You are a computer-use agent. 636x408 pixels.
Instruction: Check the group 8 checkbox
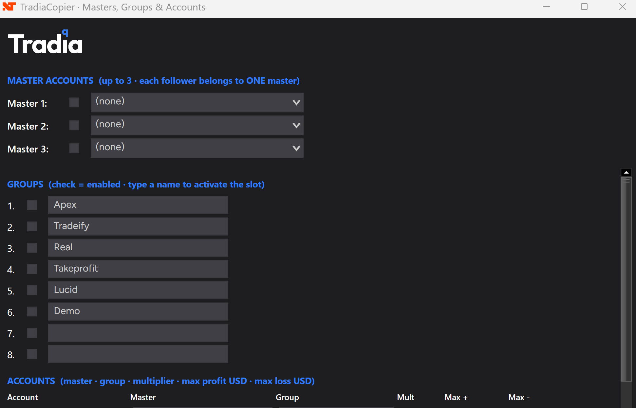point(32,354)
